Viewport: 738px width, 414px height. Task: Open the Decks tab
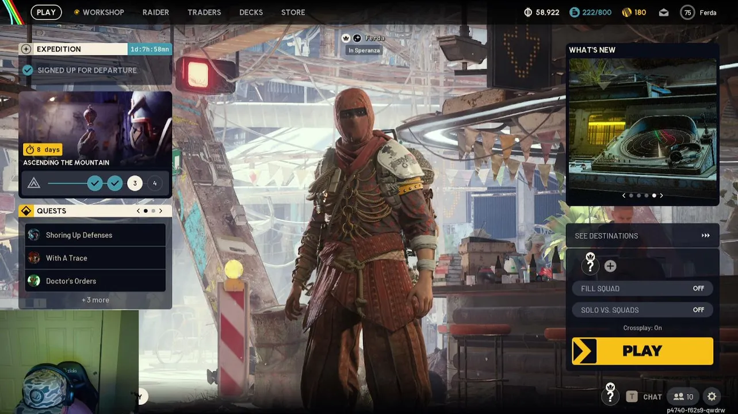click(x=251, y=12)
